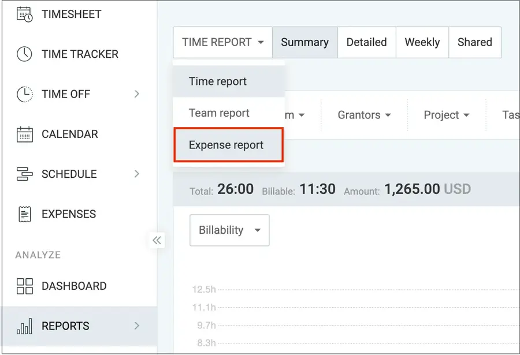Open the Expenses receipt icon
The width and height of the screenshot is (520, 355).
pyautogui.click(x=24, y=214)
